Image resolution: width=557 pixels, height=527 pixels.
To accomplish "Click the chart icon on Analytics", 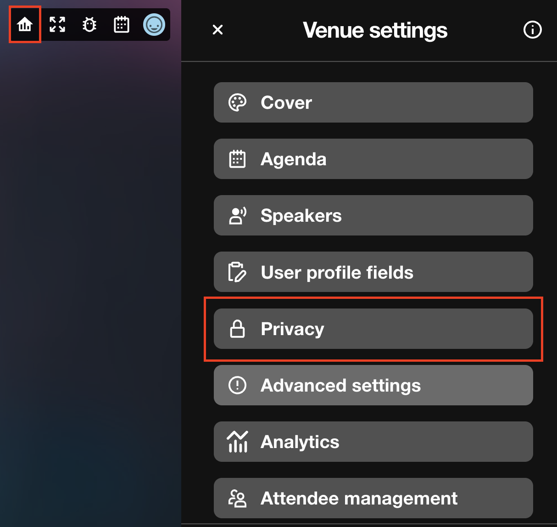I will pyautogui.click(x=237, y=442).
